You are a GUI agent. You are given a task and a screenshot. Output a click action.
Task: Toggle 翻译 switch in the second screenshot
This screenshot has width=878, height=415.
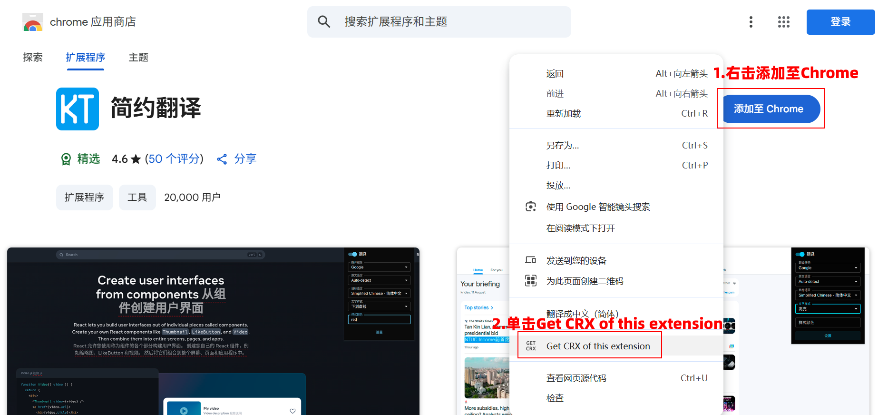pyautogui.click(x=800, y=254)
